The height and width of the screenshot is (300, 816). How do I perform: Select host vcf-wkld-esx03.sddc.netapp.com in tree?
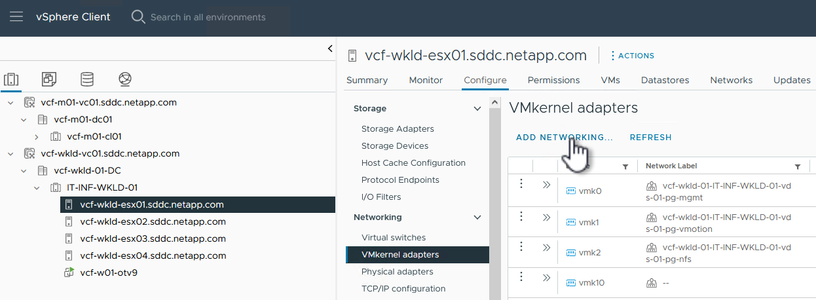click(x=153, y=238)
